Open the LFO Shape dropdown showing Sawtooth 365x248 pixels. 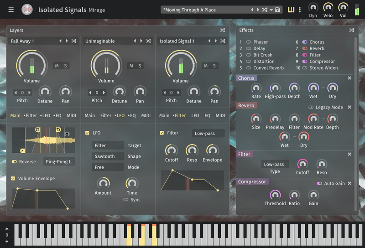point(108,156)
